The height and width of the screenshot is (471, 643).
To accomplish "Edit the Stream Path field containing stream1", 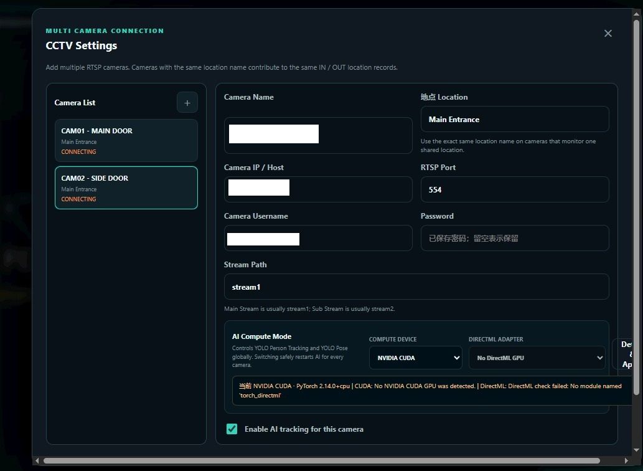I will tap(416, 287).
